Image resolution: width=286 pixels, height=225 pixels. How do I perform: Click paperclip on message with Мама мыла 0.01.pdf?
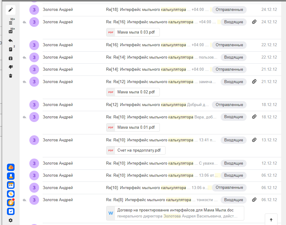(254, 117)
